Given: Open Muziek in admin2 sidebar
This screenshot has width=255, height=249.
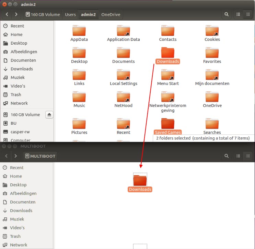Looking at the screenshot, I should [x=27, y=78].
